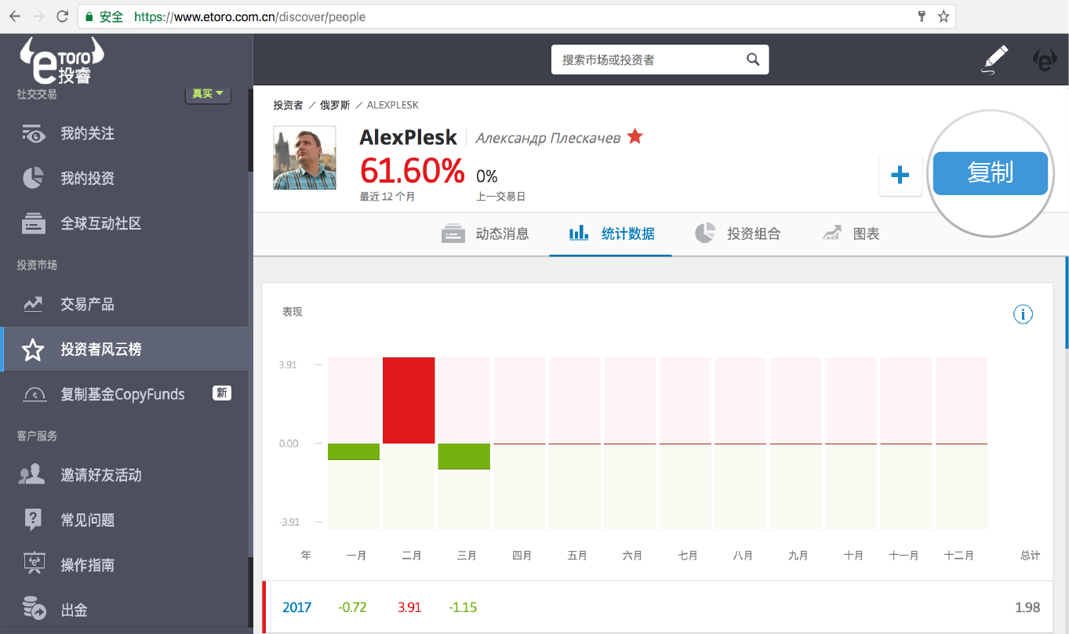The image size is (1069, 634).
Task: Go to 我的关注 menu item
Action: coord(88,134)
